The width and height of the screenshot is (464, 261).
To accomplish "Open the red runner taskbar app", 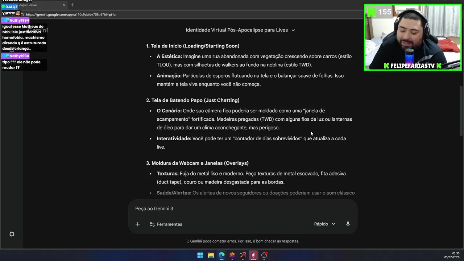I will tap(243, 255).
